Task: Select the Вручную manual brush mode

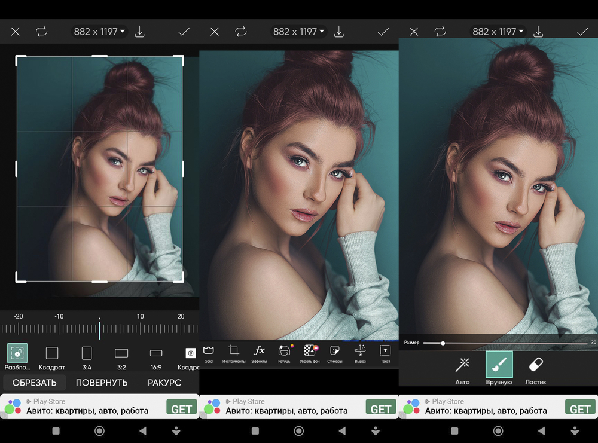Action: pyautogui.click(x=499, y=367)
